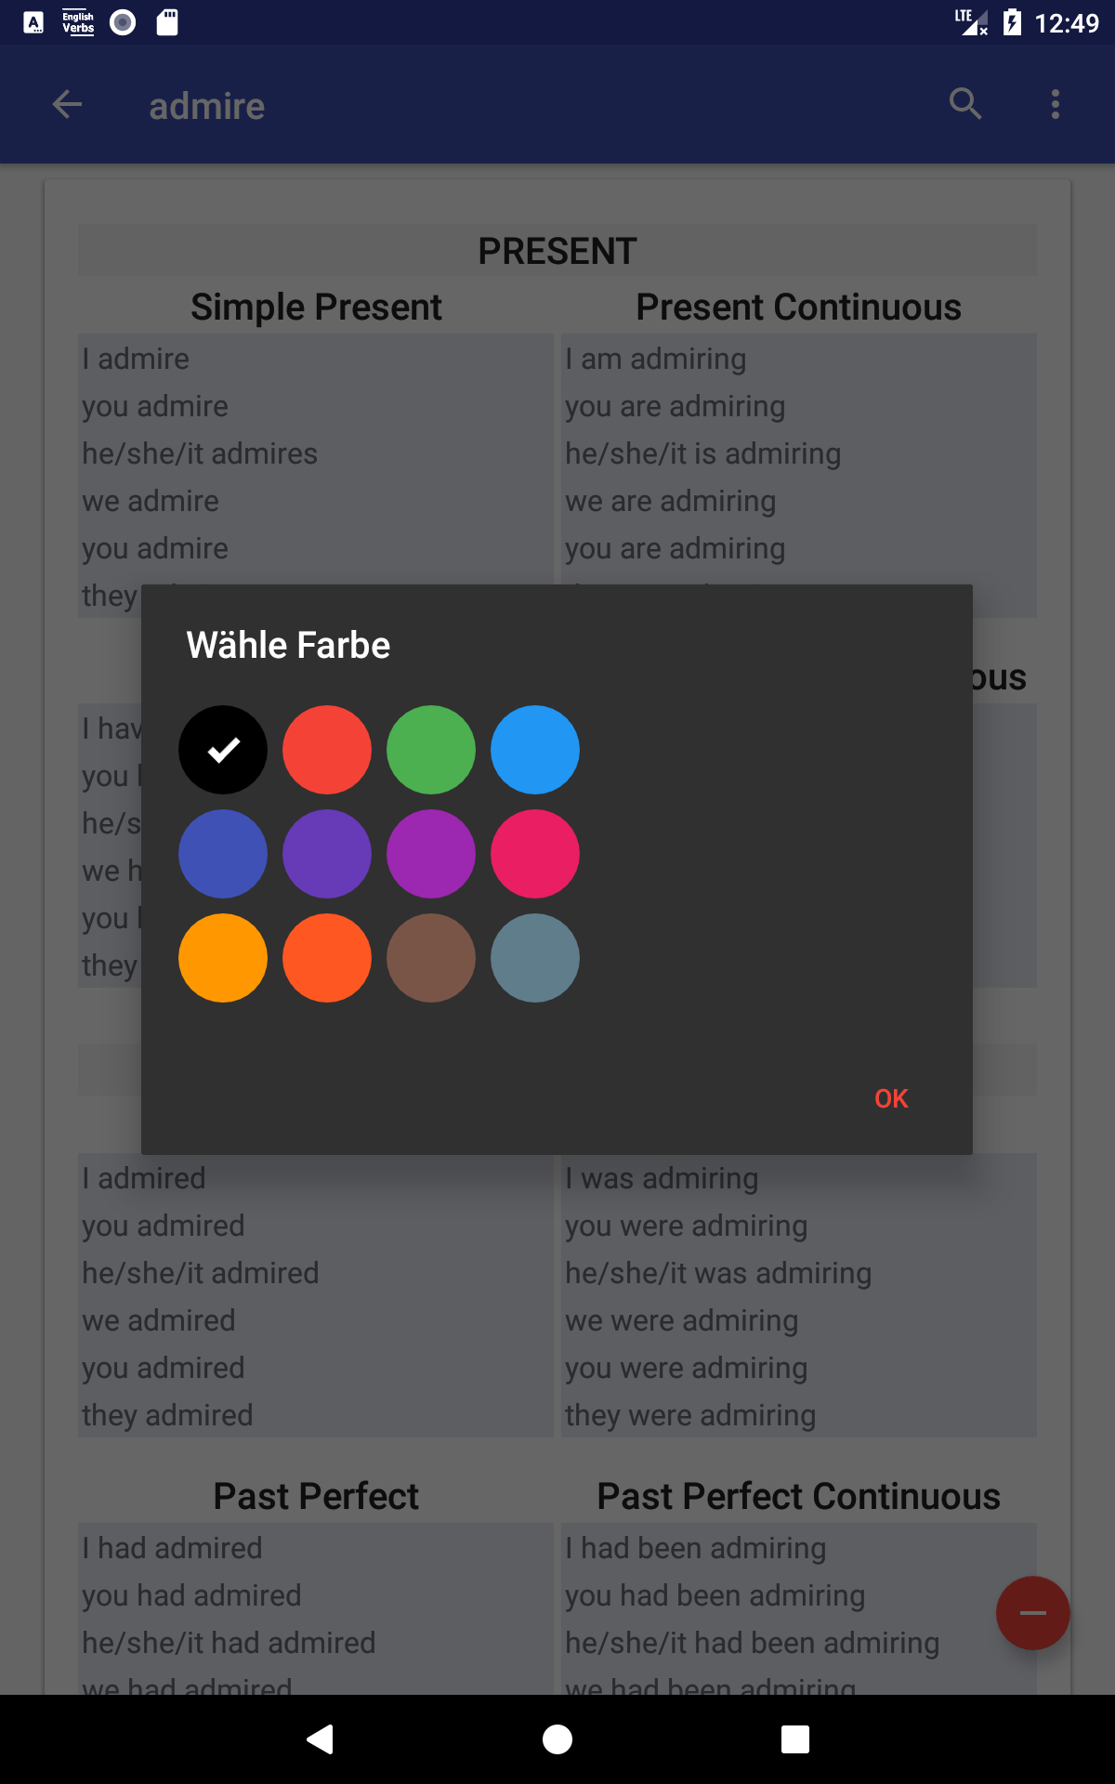Image resolution: width=1115 pixels, height=1784 pixels.
Task: Pick the pink color swatch
Action: coord(535,854)
